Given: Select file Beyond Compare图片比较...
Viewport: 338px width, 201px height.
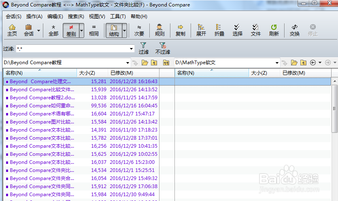Looking at the screenshot, I should coord(42,122).
